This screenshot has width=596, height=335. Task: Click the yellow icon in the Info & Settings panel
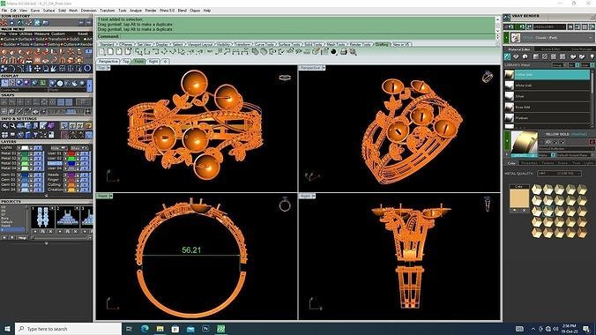click(x=88, y=126)
